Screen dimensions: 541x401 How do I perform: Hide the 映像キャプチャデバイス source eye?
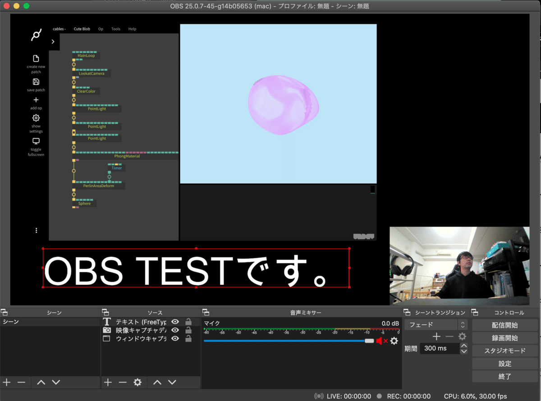[x=175, y=330]
